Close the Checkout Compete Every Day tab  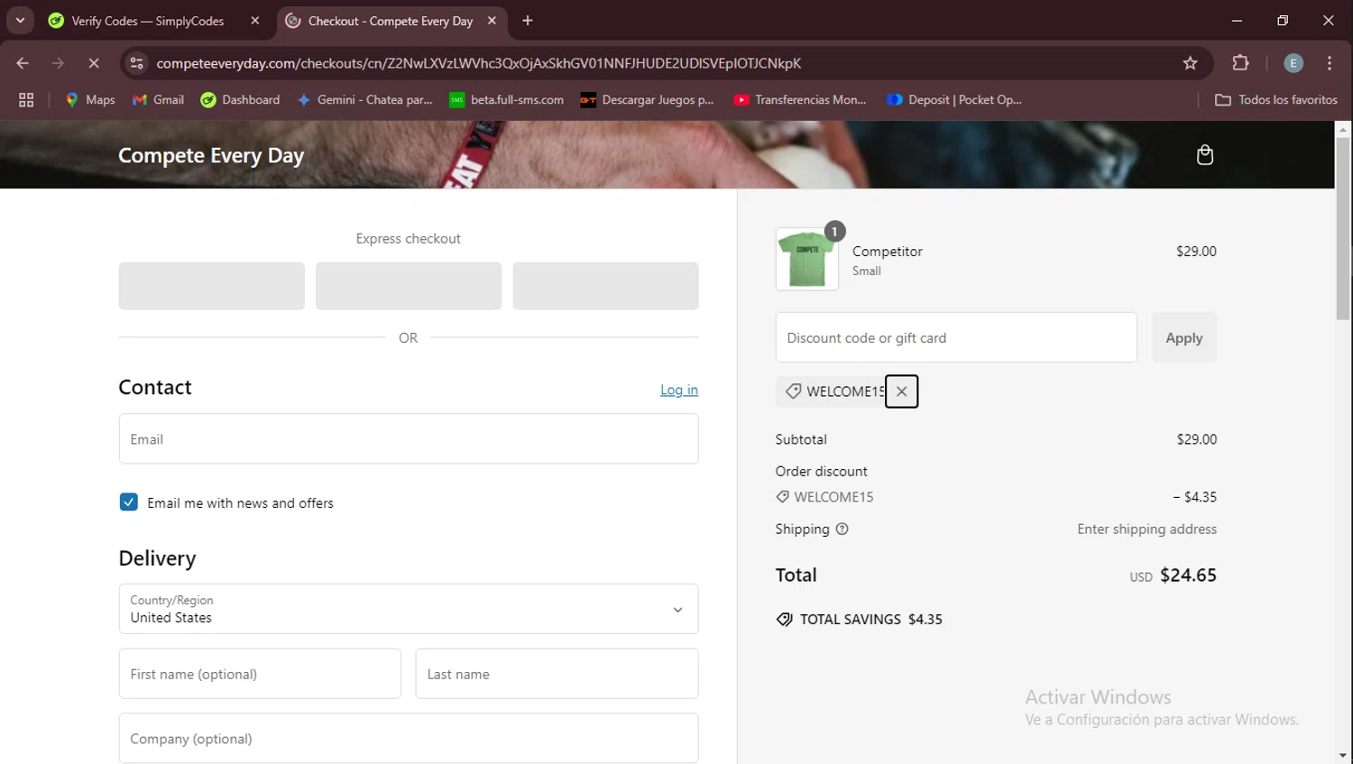tap(492, 21)
